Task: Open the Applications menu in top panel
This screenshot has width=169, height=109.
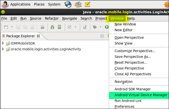Action: pos(20,5)
